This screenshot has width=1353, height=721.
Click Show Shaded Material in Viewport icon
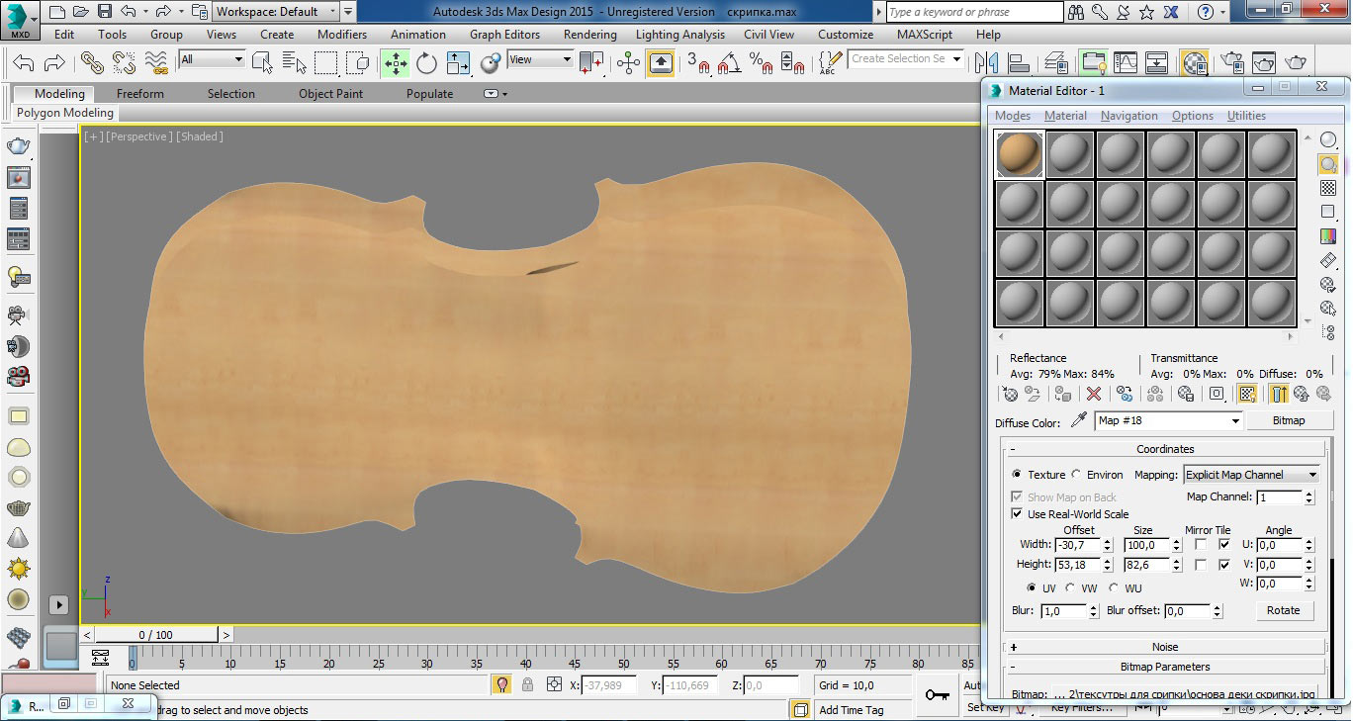point(1247,394)
